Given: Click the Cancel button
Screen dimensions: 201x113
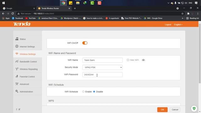Looking at the screenshot, I should [175, 110].
